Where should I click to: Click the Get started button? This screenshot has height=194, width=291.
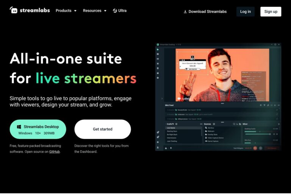103,129
